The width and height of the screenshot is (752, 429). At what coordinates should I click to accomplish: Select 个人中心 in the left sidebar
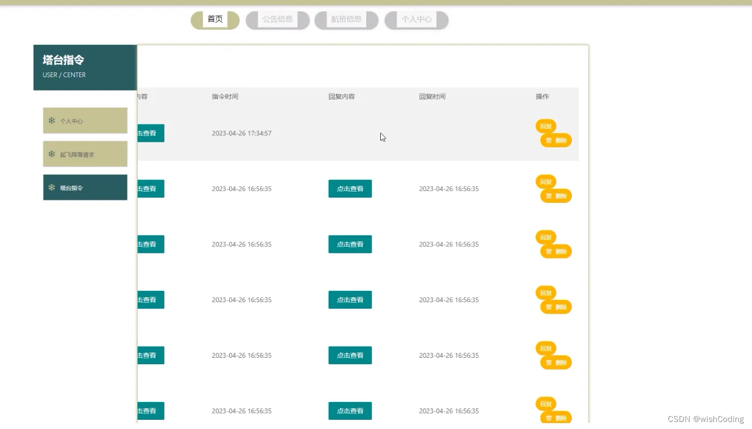(x=85, y=120)
